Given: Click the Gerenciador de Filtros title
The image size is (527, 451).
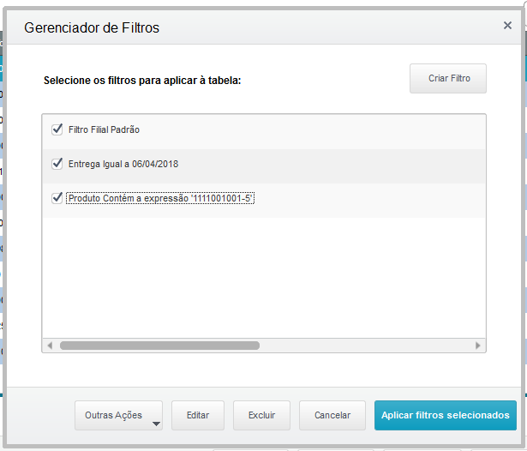Looking at the screenshot, I should 92,27.
